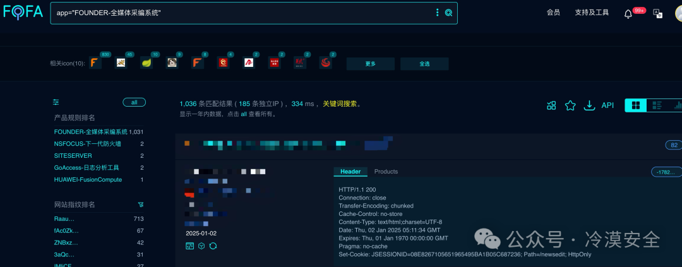The image size is (682, 267).
Task: Click the FOFA logo
Action: pyautogui.click(x=23, y=12)
